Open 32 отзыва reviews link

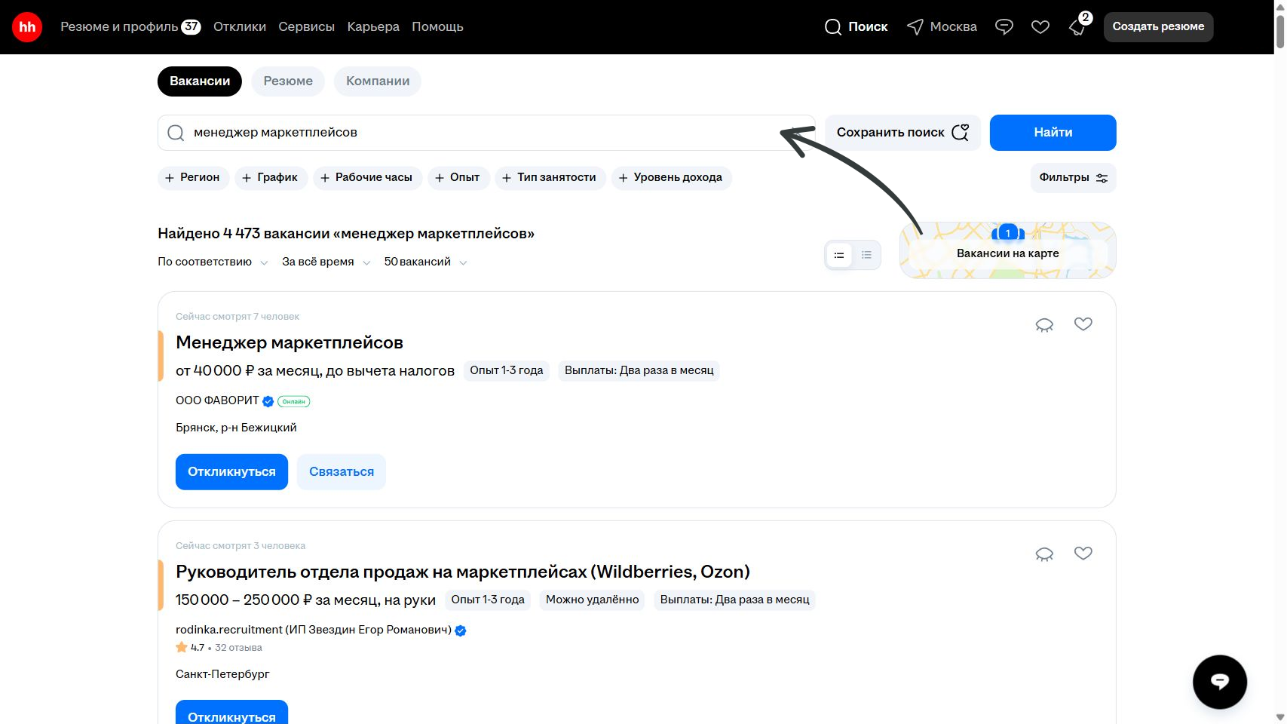(x=238, y=648)
